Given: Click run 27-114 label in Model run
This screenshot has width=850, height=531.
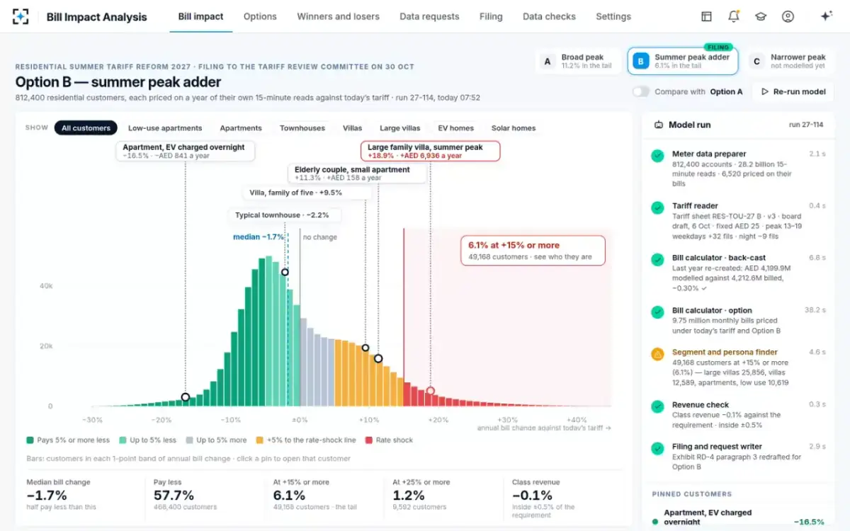Looking at the screenshot, I should [806, 125].
